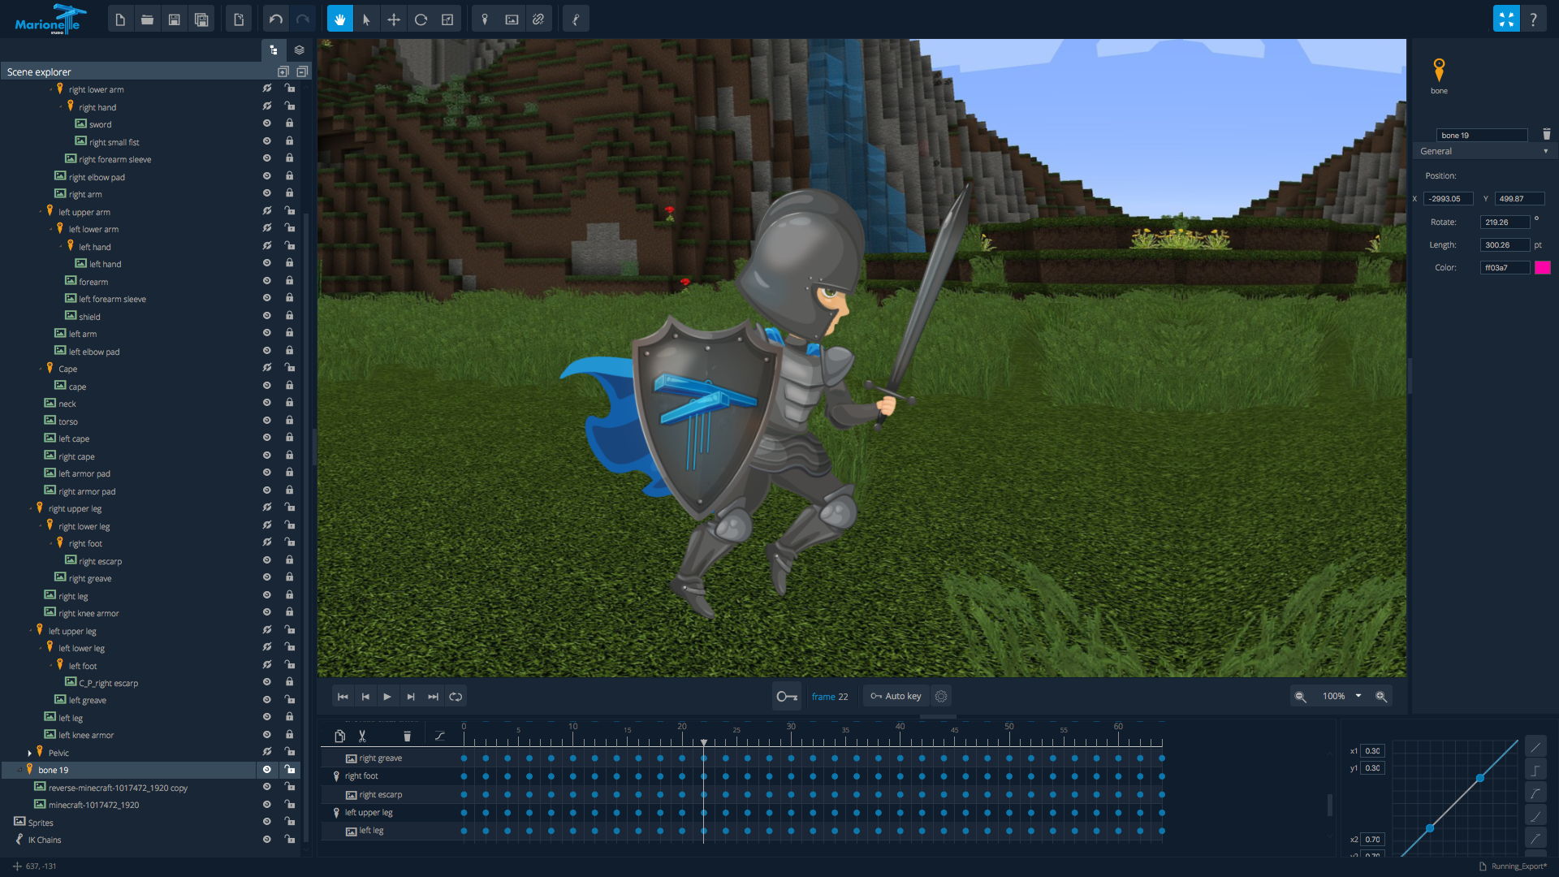Viewport: 1559px width, 877px height.
Task: Delete bone 19 with trash icon
Action: [x=1546, y=134]
